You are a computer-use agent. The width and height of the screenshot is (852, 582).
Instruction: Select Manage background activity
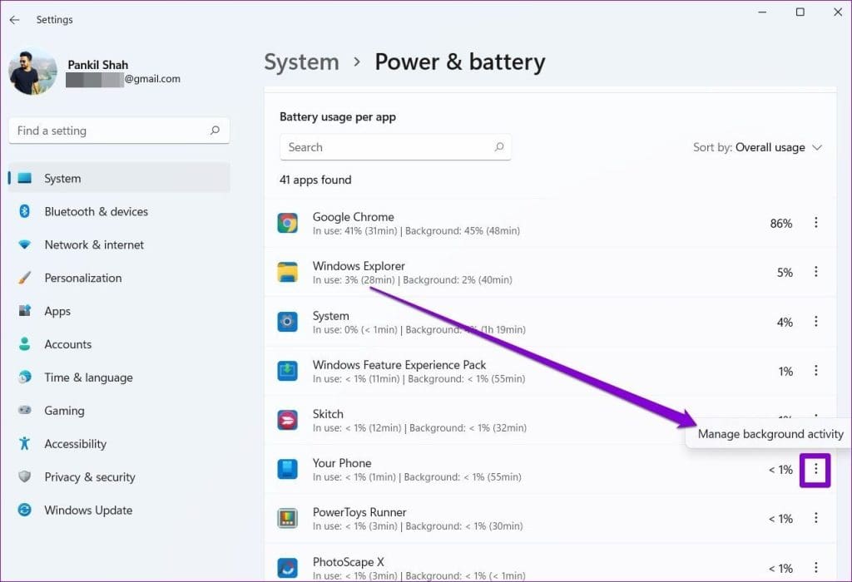pyautogui.click(x=770, y=433)
